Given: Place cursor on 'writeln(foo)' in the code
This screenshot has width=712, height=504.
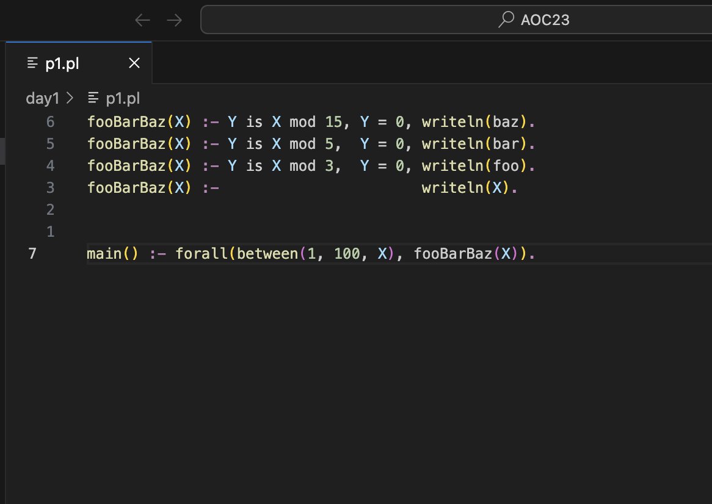Looking at the screenshot, I should 474,165.
